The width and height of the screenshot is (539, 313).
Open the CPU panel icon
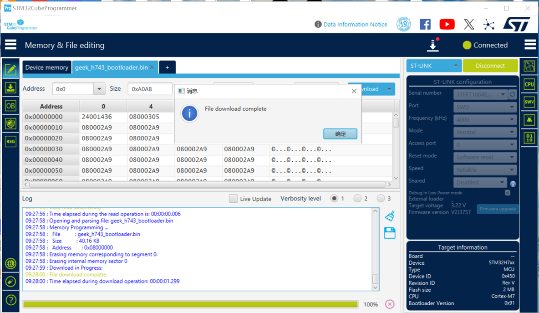[x=529, y=84]
